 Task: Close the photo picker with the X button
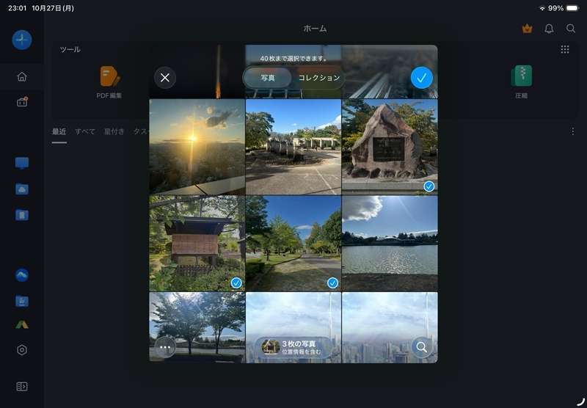(164, 78)
